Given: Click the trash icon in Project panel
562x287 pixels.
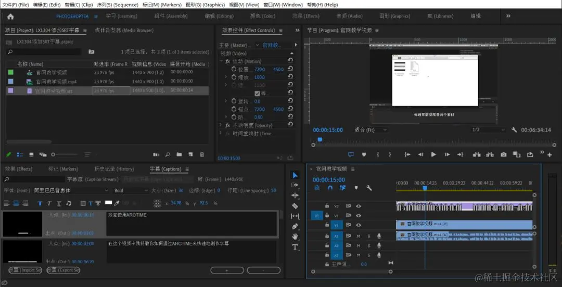Looking at the screenshot, I should pos(202,154).
